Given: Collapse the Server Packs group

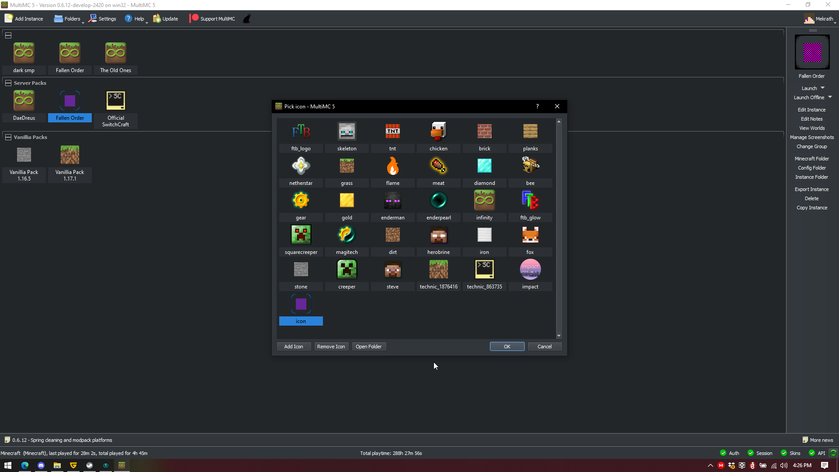Looking at the screenshot, I should coord(8,83).
